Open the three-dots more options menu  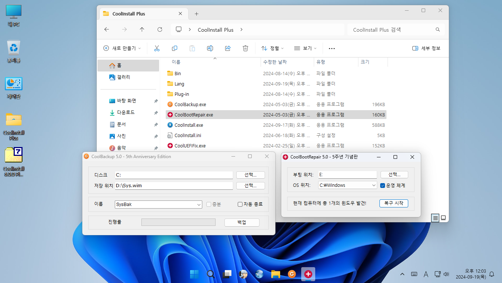[x=332, y=48]
